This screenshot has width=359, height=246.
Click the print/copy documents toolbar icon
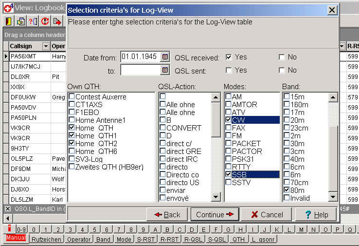click(21, 21)
